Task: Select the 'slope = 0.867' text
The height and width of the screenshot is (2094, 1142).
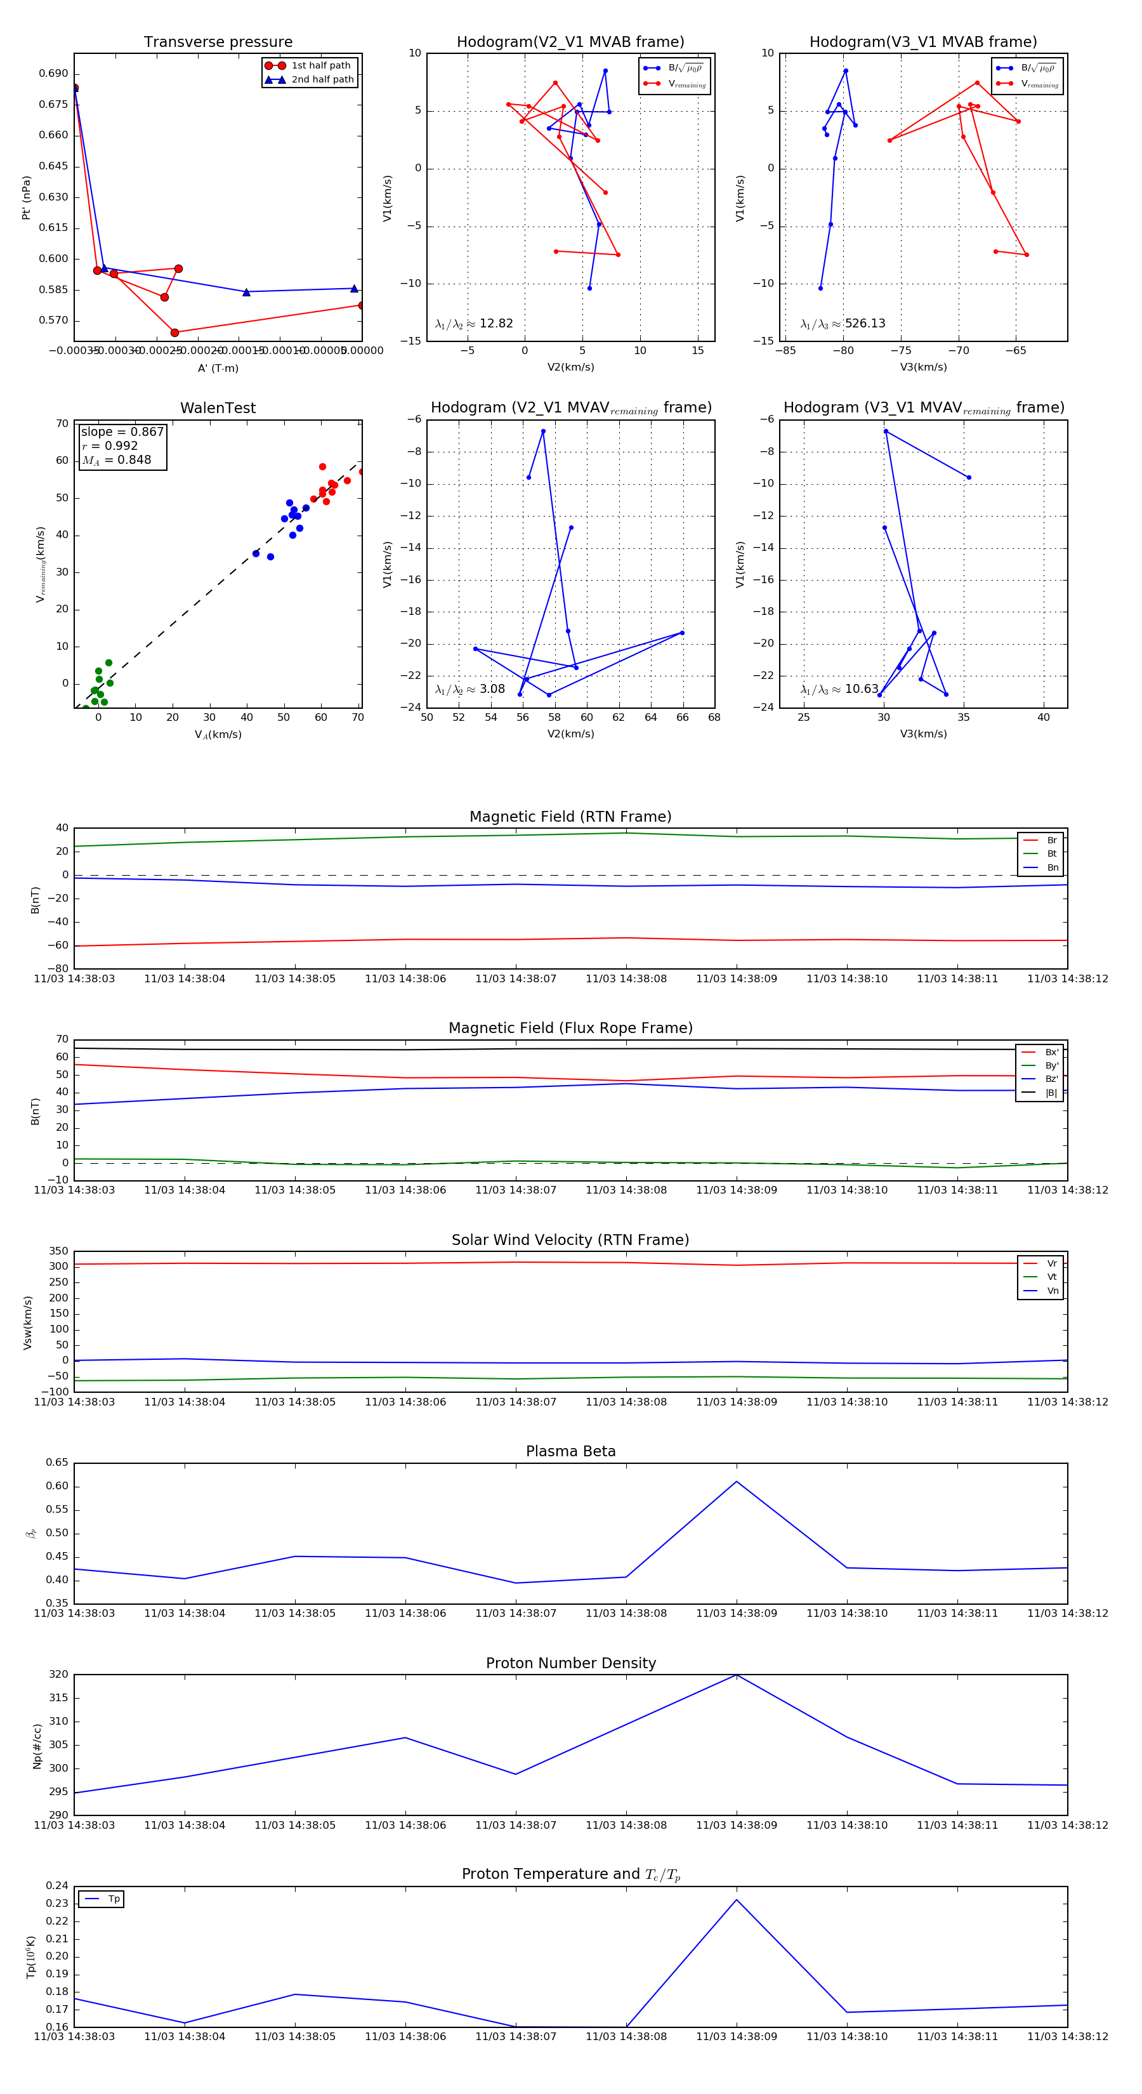Action: (x=122, y=431)
